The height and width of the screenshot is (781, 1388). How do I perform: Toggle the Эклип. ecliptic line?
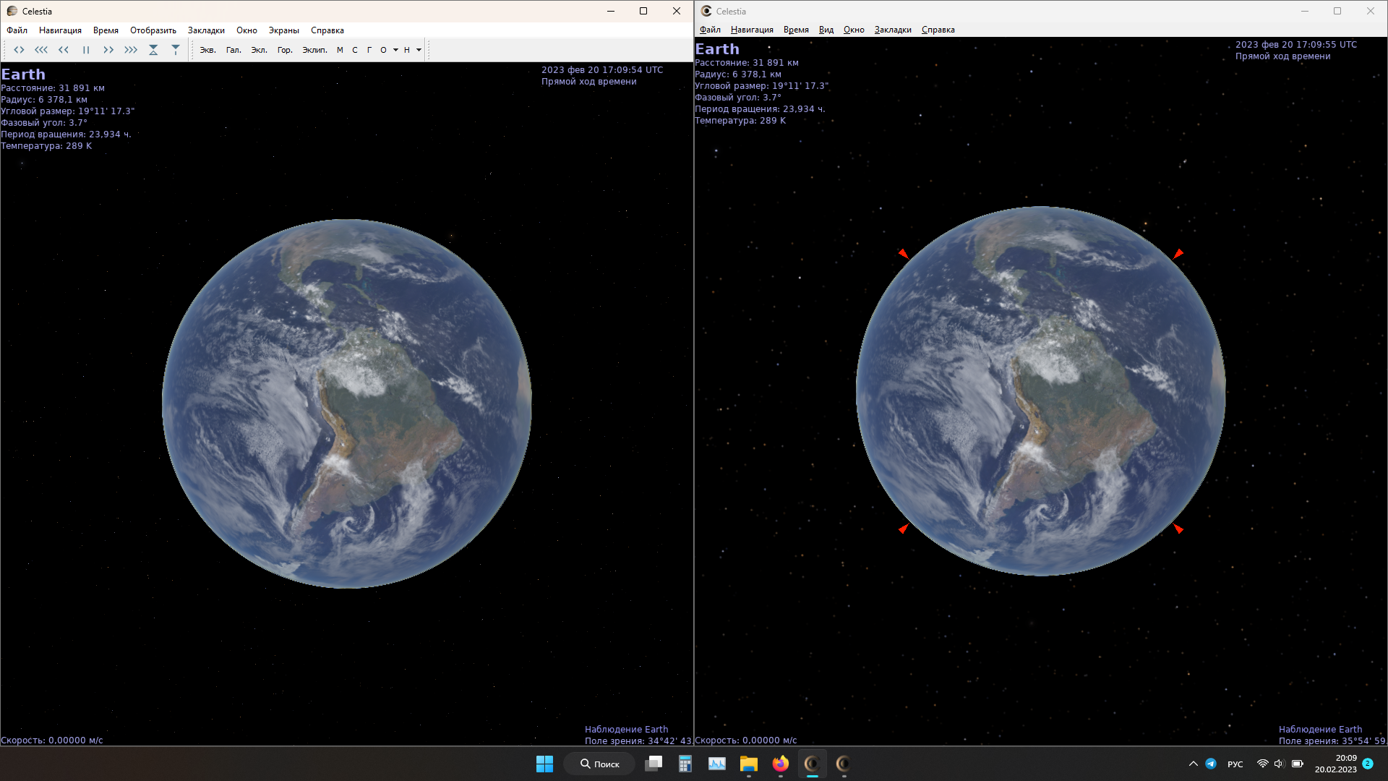[x=314, y=51]
